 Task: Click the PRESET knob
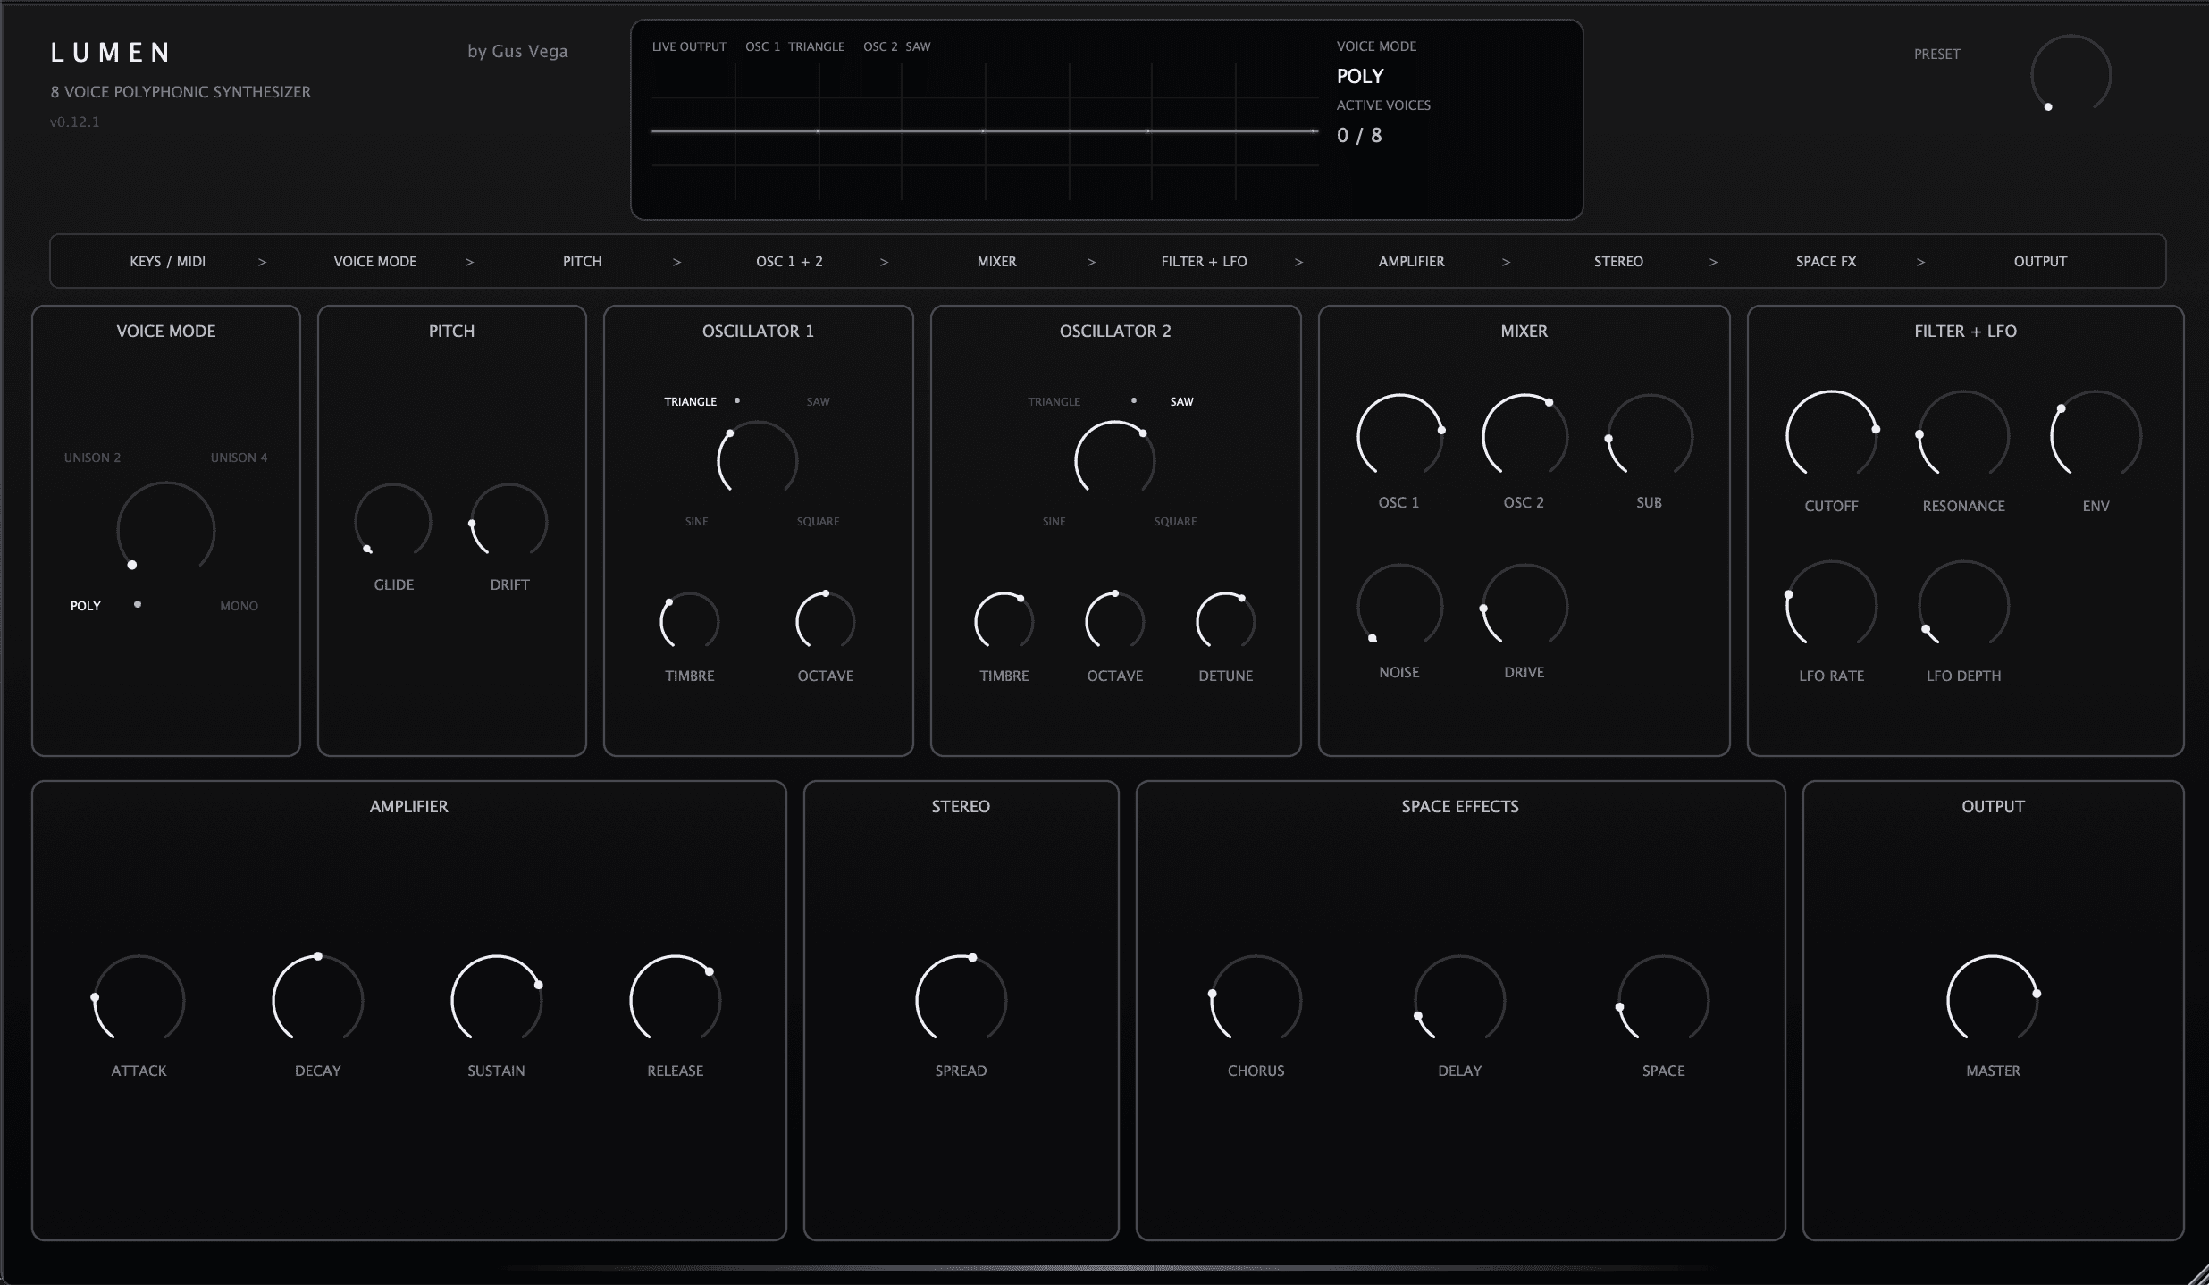2070,75
